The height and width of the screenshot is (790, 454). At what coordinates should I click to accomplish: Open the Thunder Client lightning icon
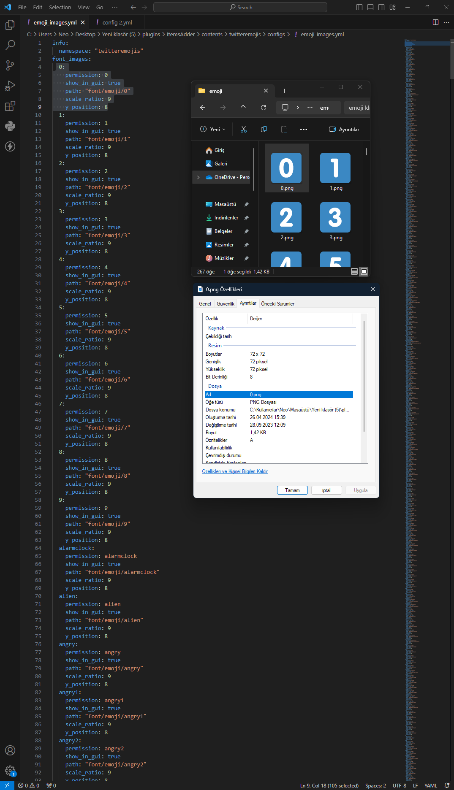coord(10,146)
